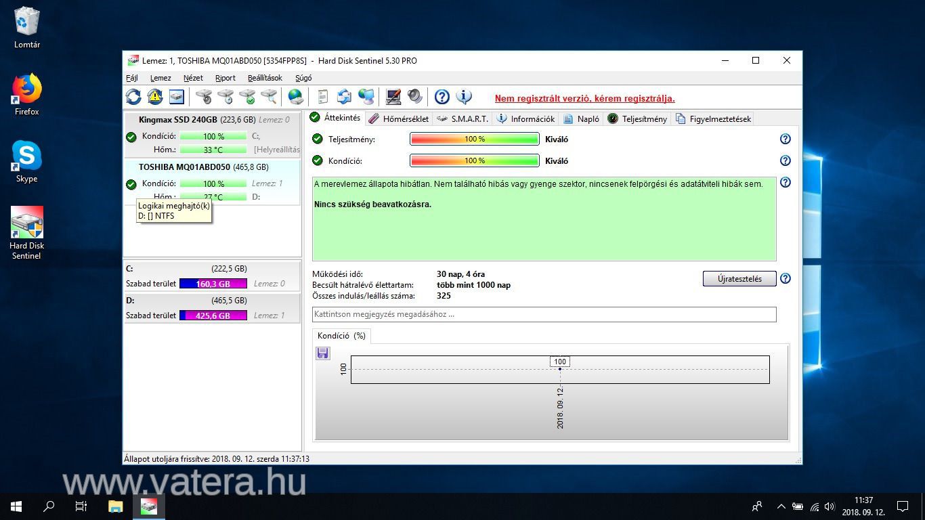Open the Nézet menu
The width and height of the screenshot is (925, 520).
coord(193,78)
